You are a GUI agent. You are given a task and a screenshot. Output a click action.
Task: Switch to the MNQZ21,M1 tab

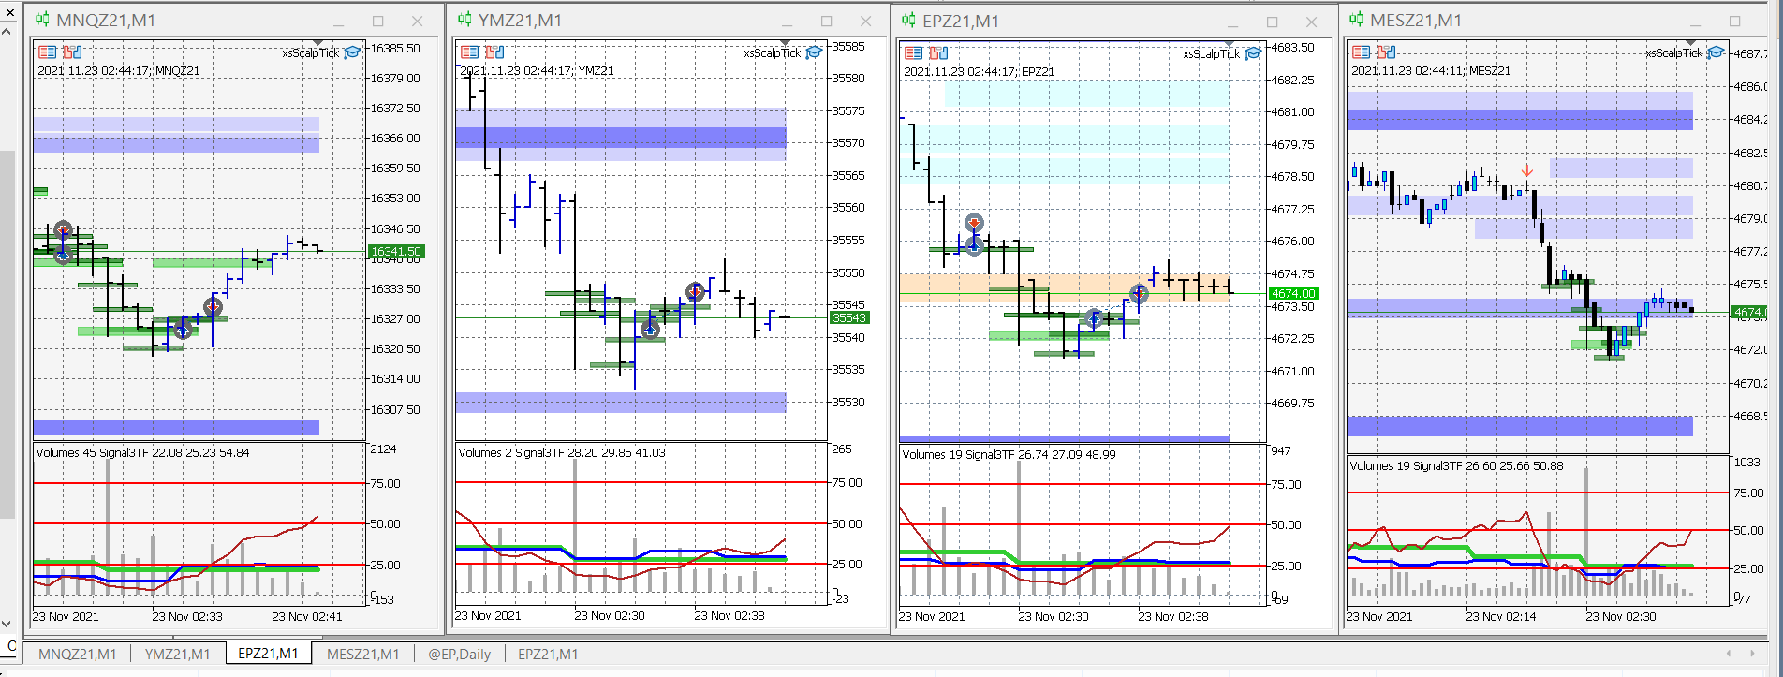pos(78,654)
